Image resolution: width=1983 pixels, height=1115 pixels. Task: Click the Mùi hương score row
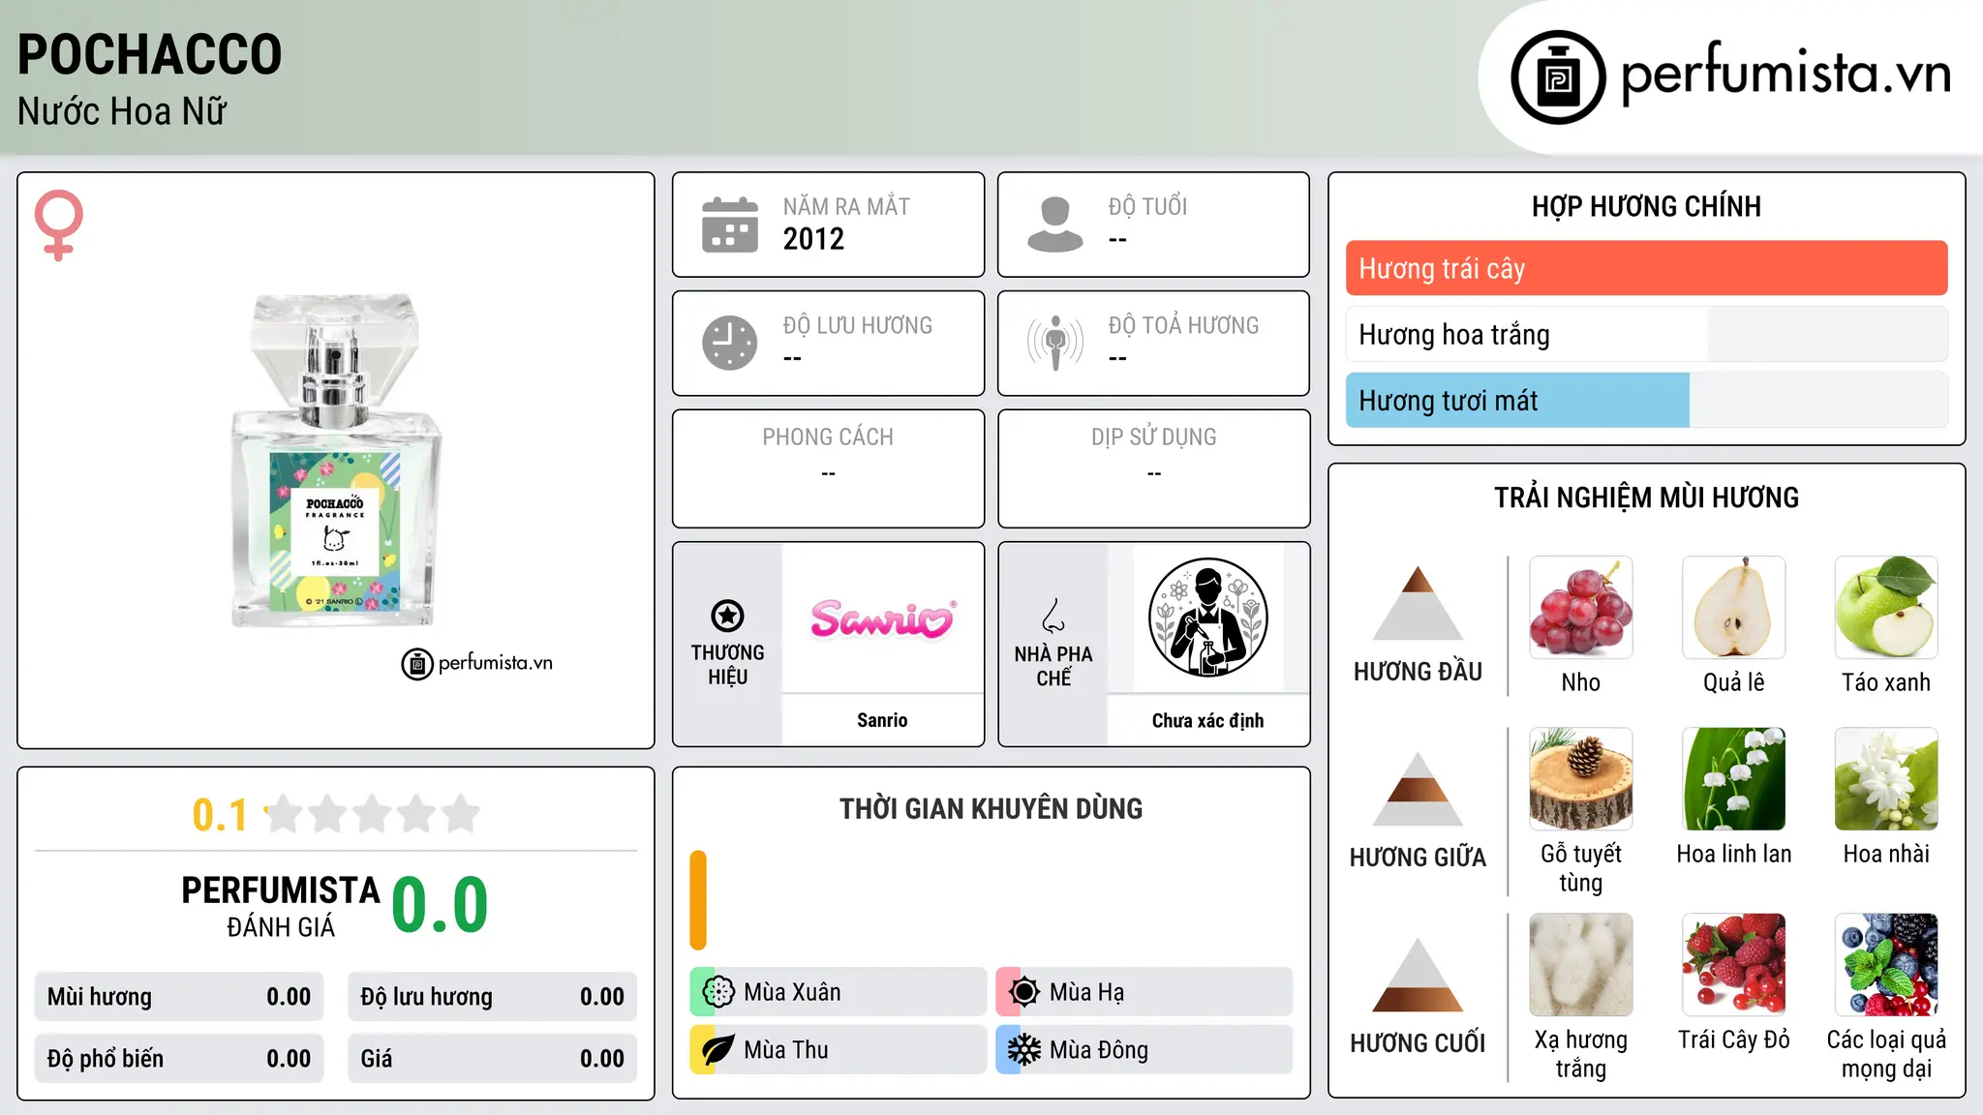179,997
